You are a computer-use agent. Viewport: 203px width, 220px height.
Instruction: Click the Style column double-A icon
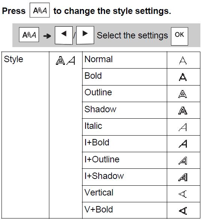pyautogui.click(x=66, y=61)
